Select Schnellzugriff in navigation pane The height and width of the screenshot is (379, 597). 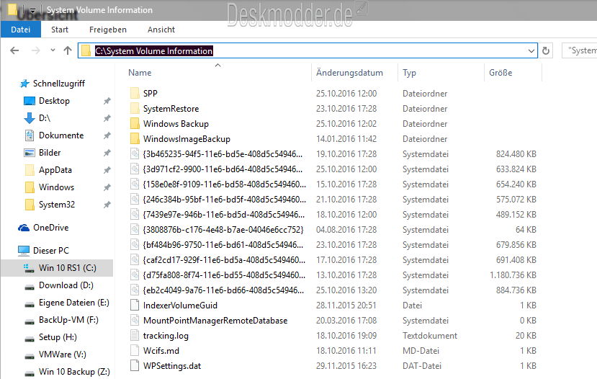pyautogui.click(x=58, y=84)
